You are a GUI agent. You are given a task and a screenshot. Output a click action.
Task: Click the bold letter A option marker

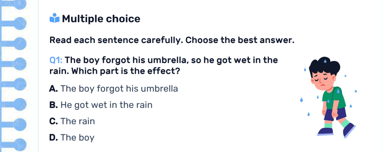coord(53,89)
